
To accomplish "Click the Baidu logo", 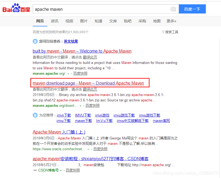I will tap(16, 8).
